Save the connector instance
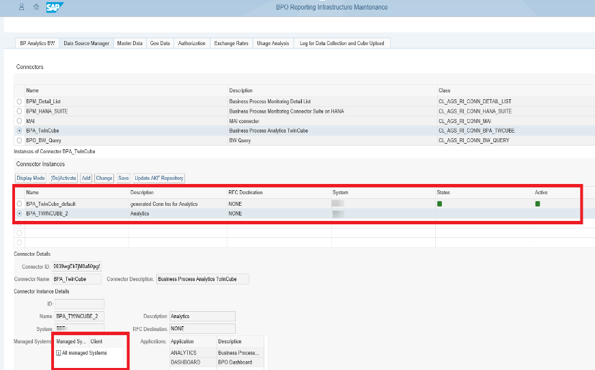The image size is (595, 370). pyautogui.click(x=124, y=178)
